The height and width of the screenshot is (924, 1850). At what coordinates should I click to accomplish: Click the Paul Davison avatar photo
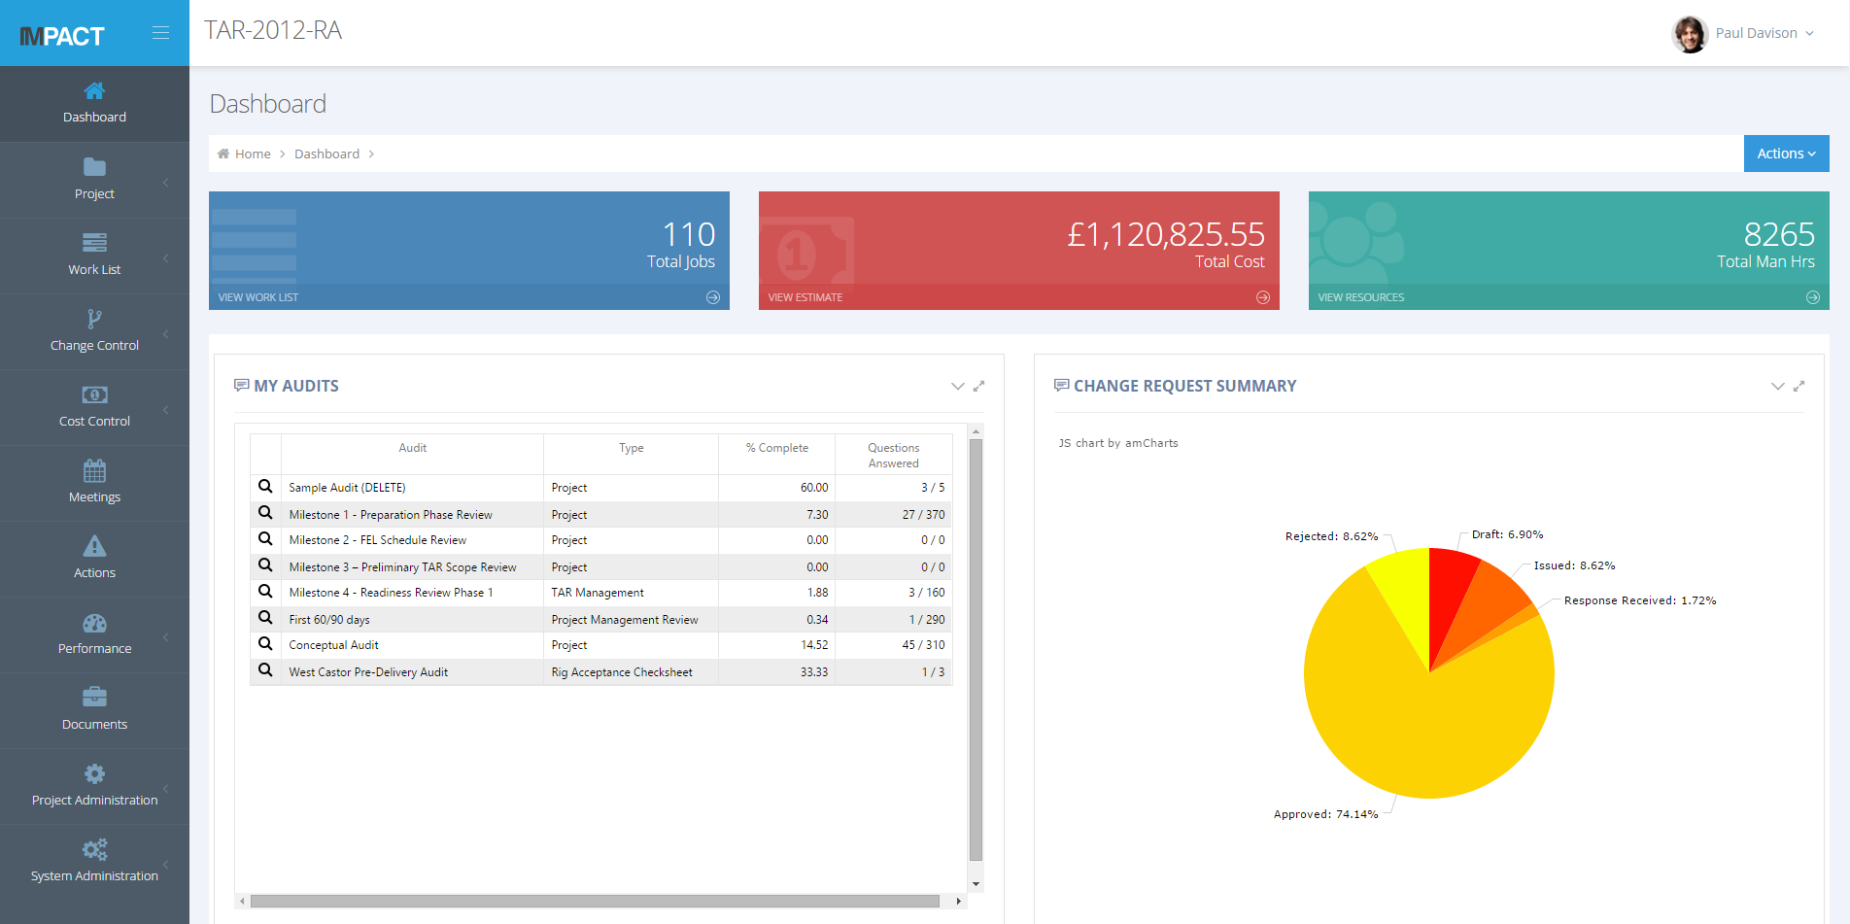pyautogui.click(x=1690, y=34)
